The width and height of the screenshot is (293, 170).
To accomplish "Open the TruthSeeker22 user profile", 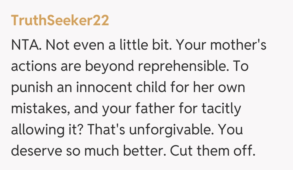I will [60, 21].
